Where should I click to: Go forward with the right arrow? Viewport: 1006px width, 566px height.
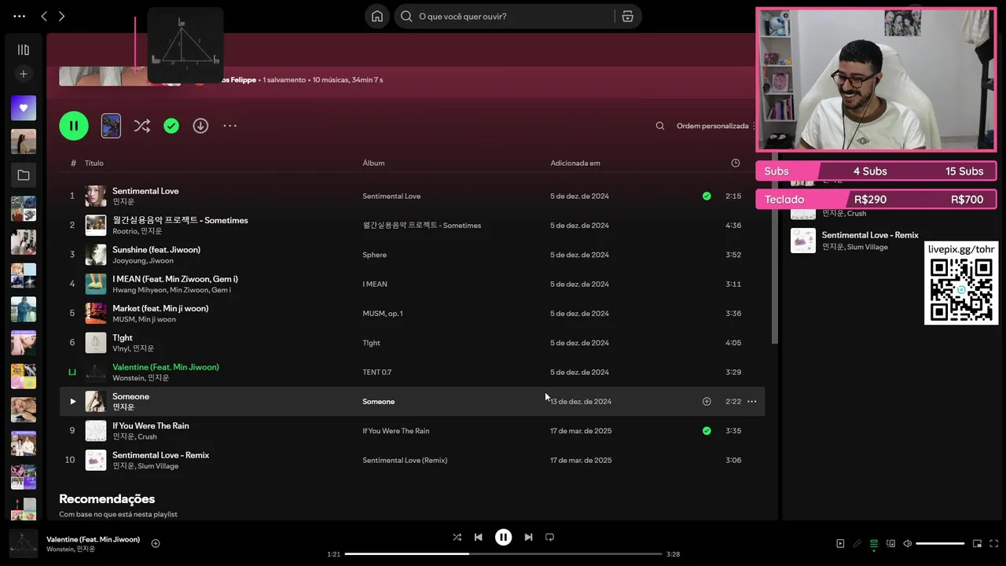61,16
